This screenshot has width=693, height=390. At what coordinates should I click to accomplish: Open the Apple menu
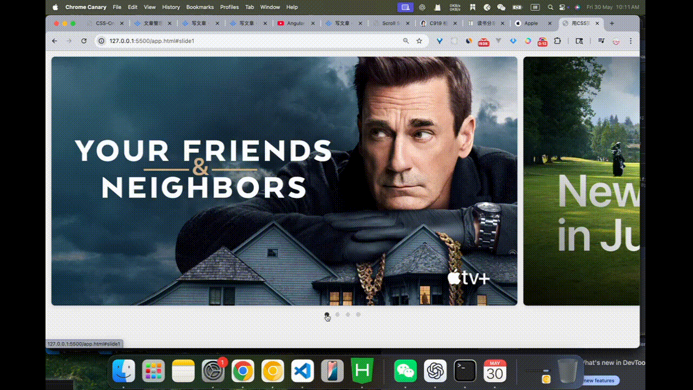[x=55, y=7]
